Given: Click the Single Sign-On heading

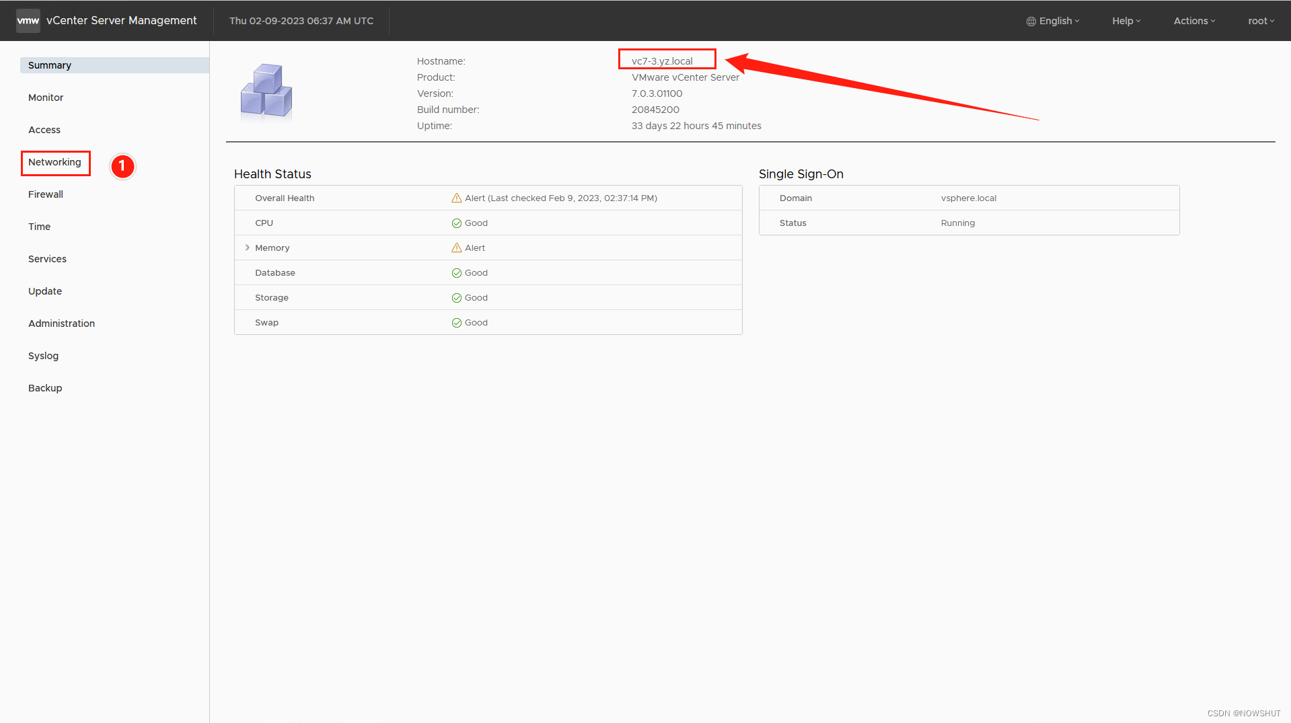Looking at the screenshot, I should 801,174.
